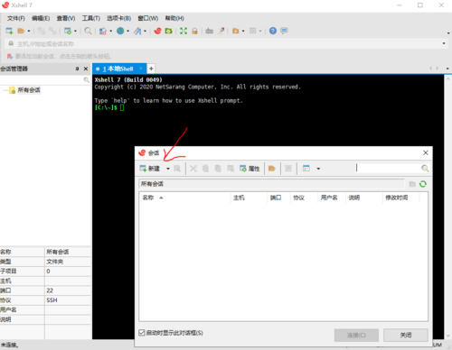Expand the dropdown arrow next to 新建

point(168,169)
